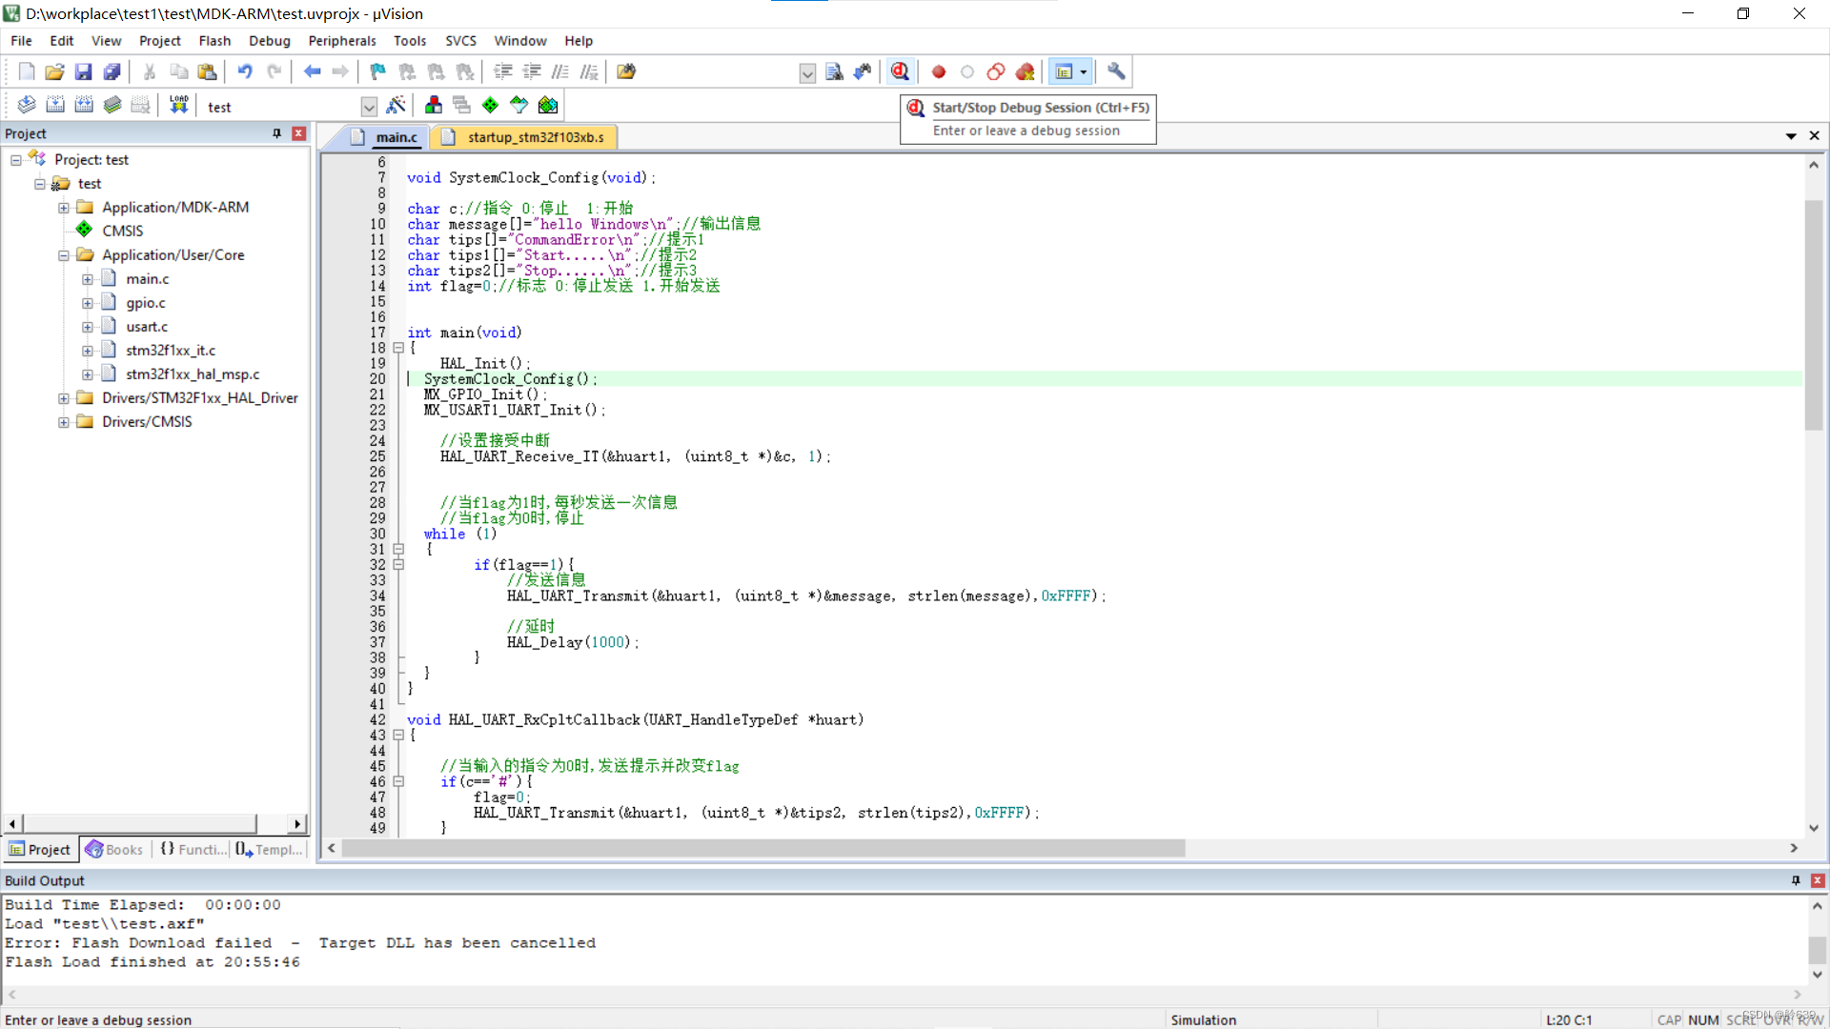The image size is (1830, 1029).
Task: Open the Pack Installer icon
Action: (548, 105)
